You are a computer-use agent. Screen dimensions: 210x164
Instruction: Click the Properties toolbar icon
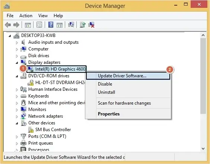(39, 25)
